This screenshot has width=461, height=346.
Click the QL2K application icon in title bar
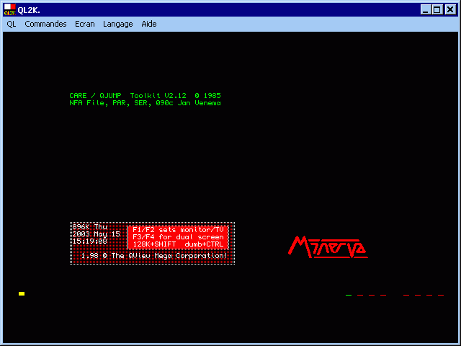(x=9, y=9)
